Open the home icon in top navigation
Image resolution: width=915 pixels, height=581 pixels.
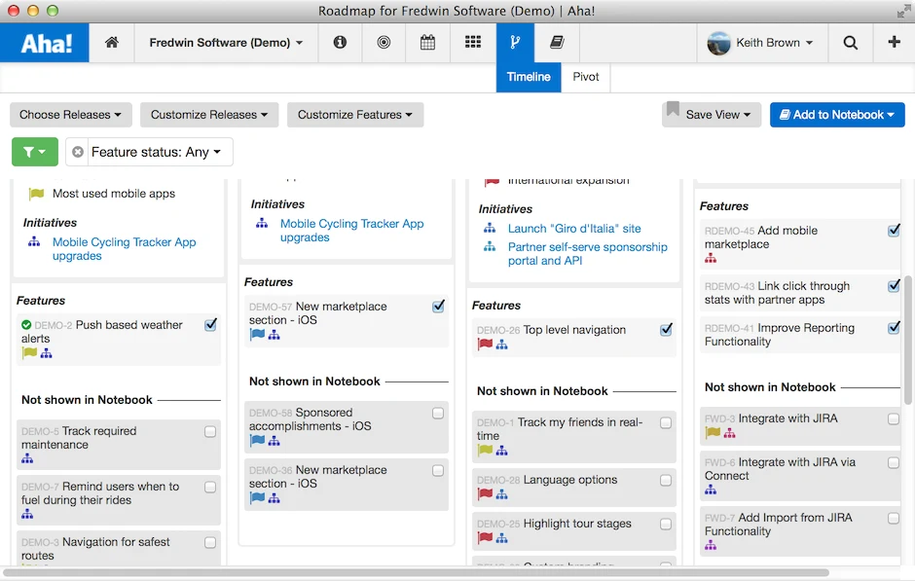pos(112,42)
